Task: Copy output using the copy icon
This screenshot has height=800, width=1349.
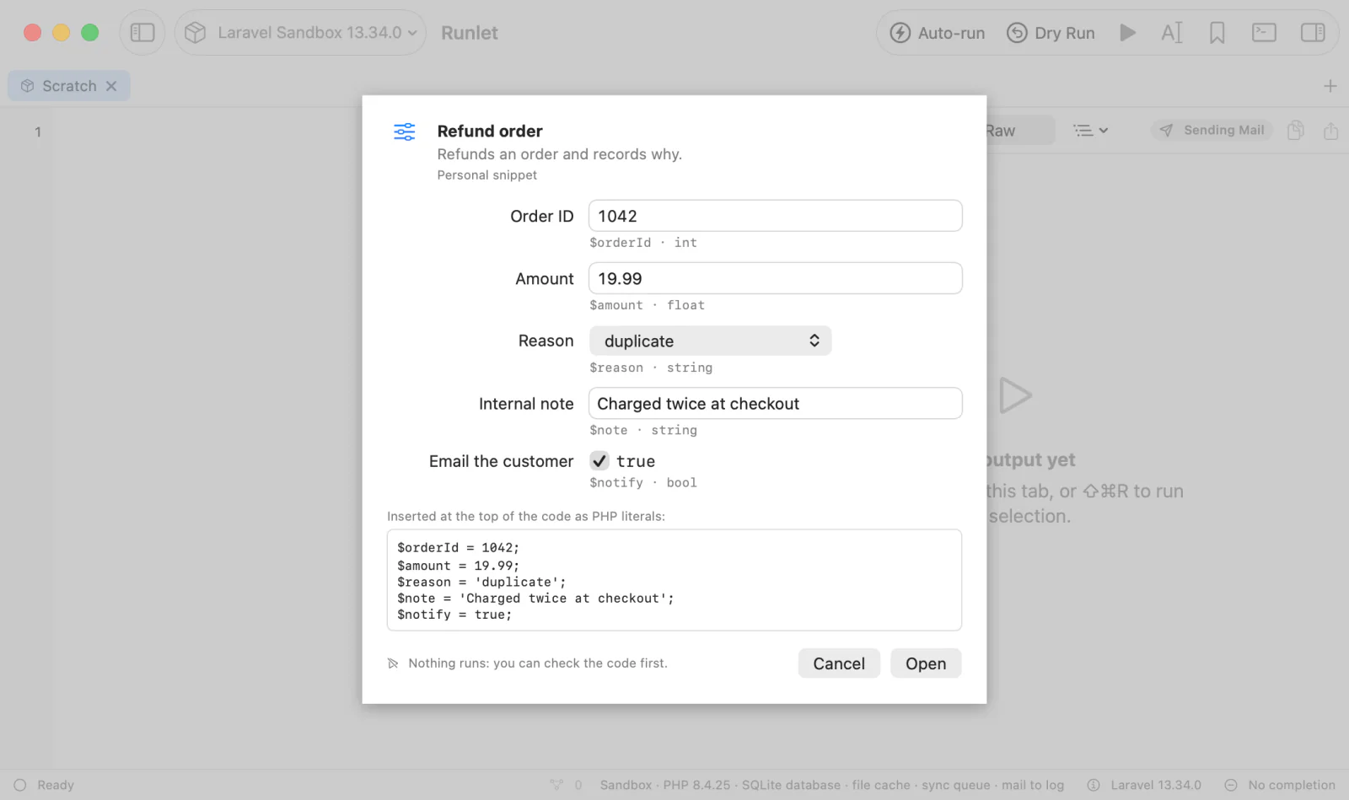Action: 1296,131
